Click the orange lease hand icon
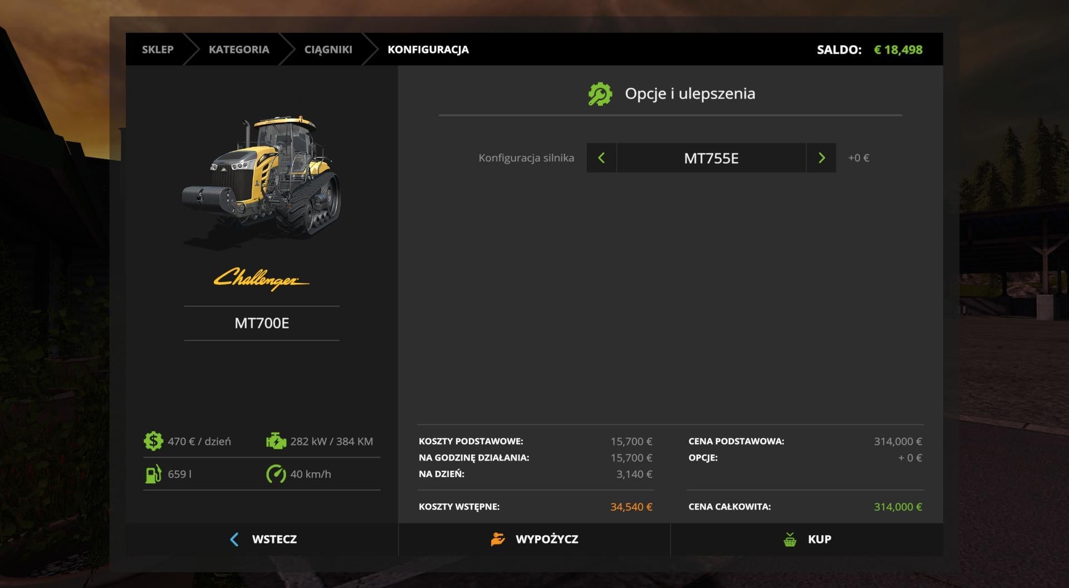The width and height of the screenshot is (1069, 588). click(x=498, y=539)
